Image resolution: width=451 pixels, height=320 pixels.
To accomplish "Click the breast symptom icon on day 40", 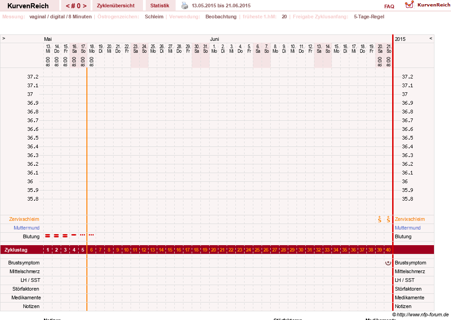I will point(388,263).
